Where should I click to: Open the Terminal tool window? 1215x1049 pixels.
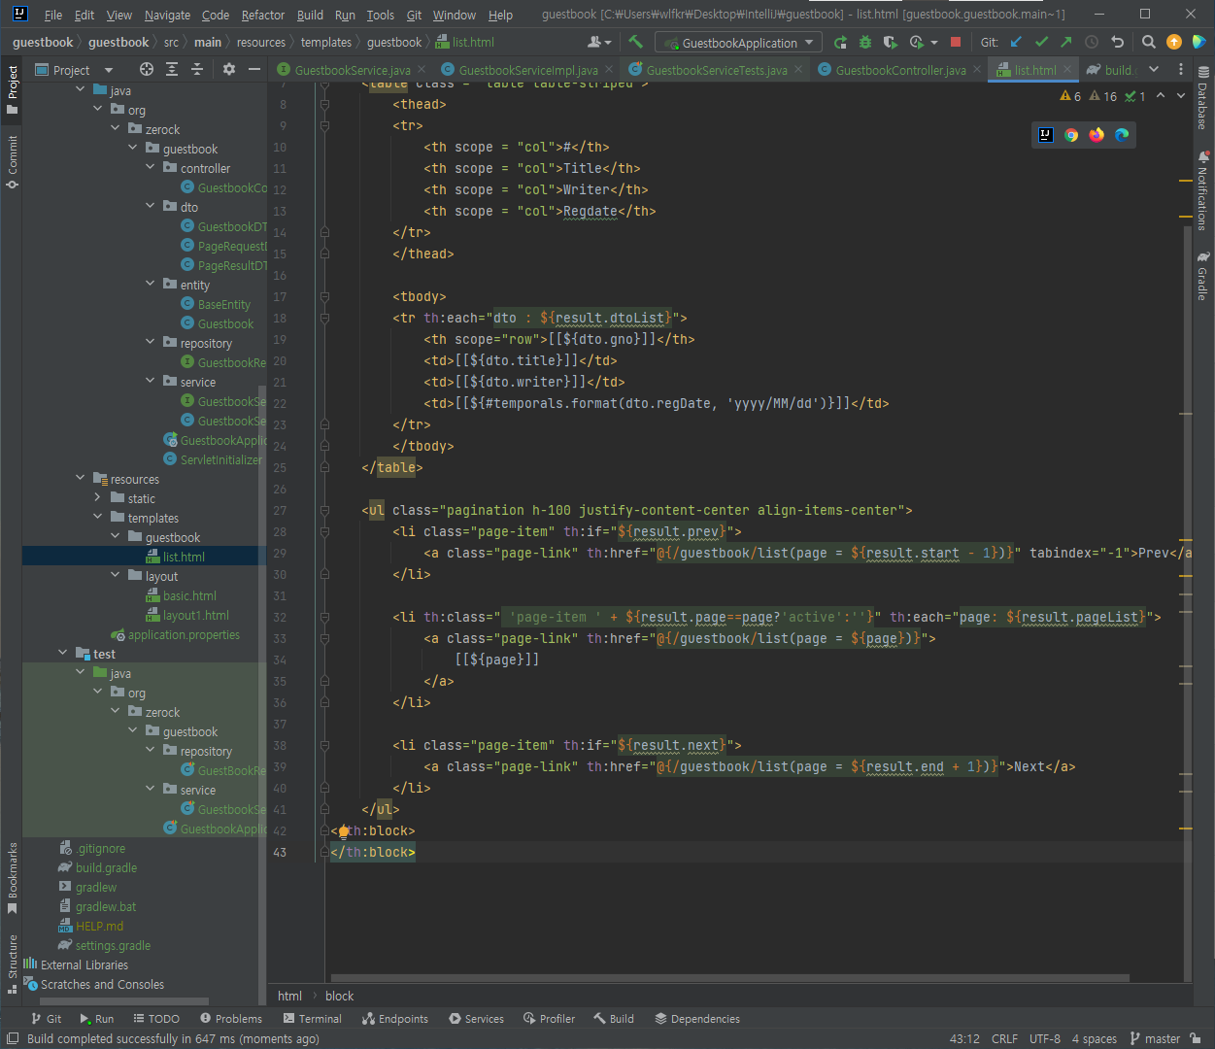pos(313,1019)
